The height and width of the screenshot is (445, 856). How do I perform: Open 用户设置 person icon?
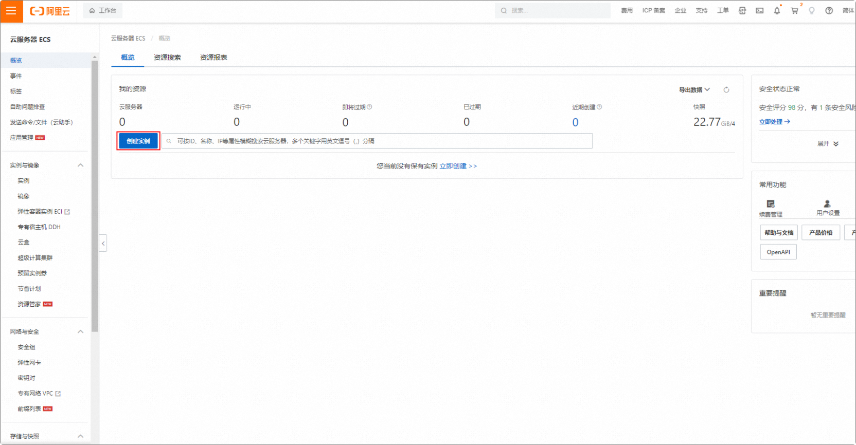click(x=827, y=203)
